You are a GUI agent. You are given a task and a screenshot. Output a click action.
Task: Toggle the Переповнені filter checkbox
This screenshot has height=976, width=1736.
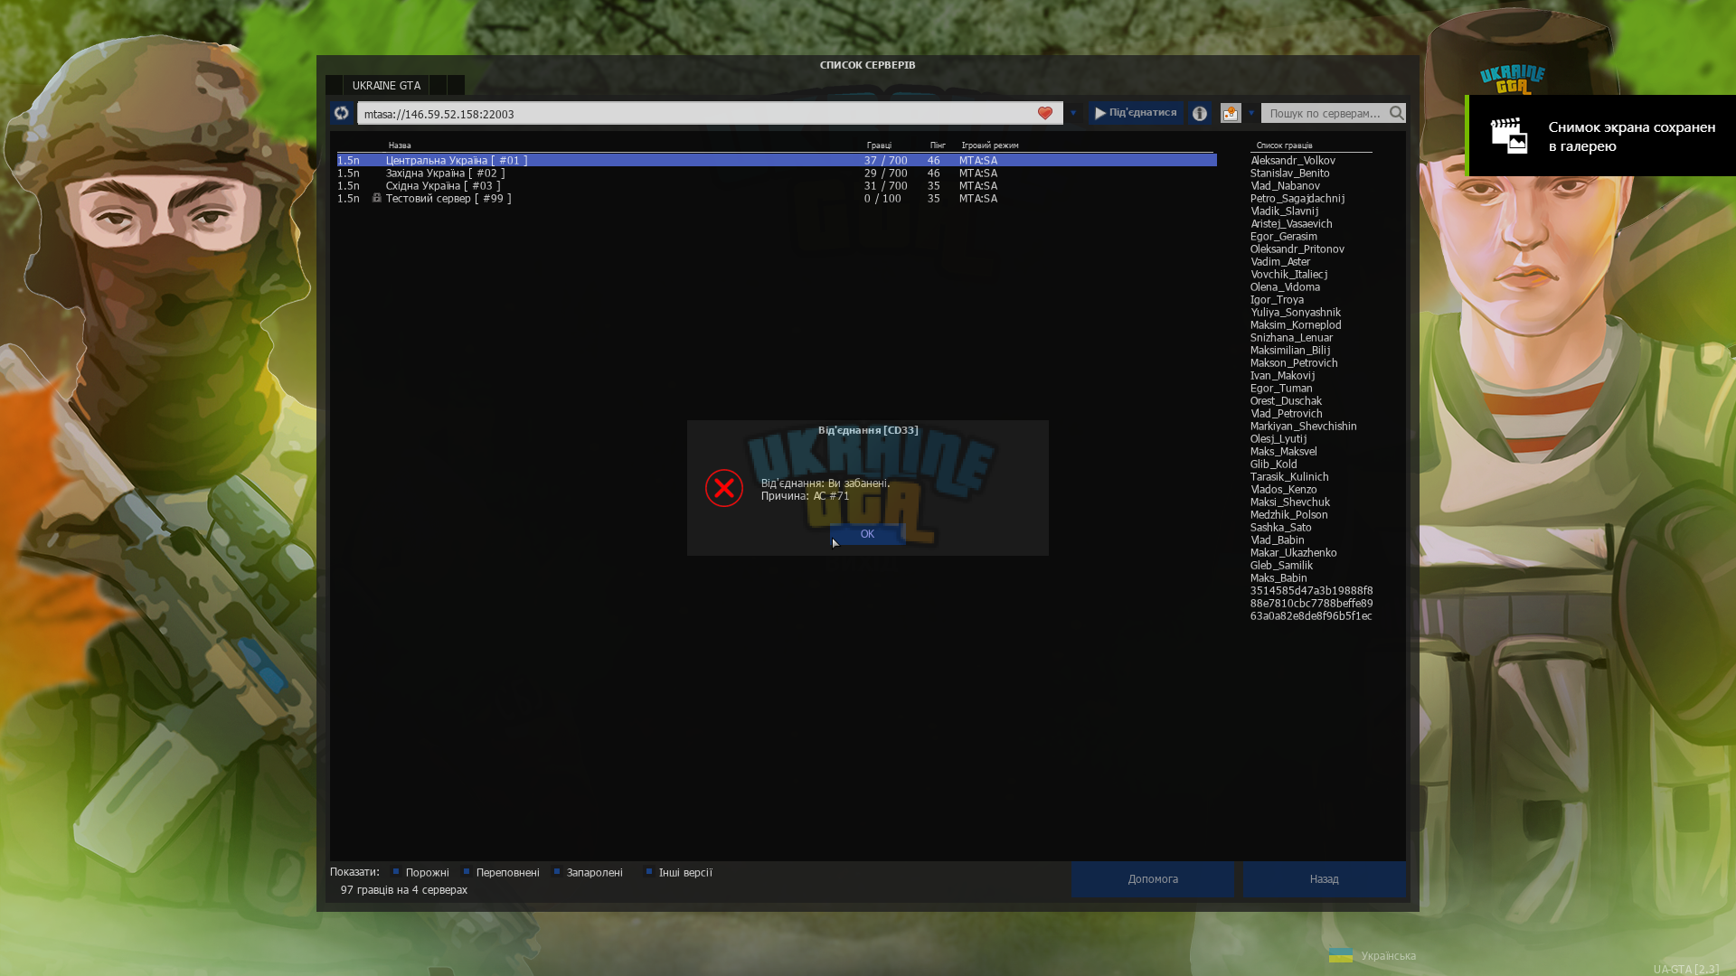[467, 872]
